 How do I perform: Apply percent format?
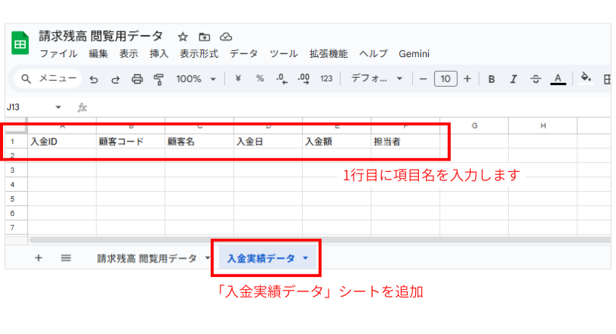pos(259,78)
